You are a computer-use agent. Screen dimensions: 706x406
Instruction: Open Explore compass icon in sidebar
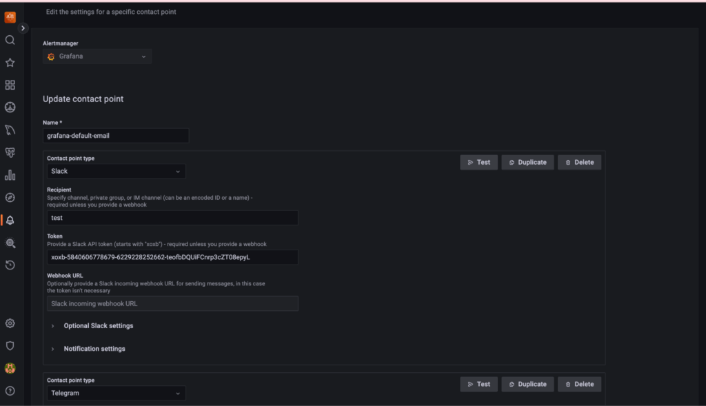[x=10, y=198]
